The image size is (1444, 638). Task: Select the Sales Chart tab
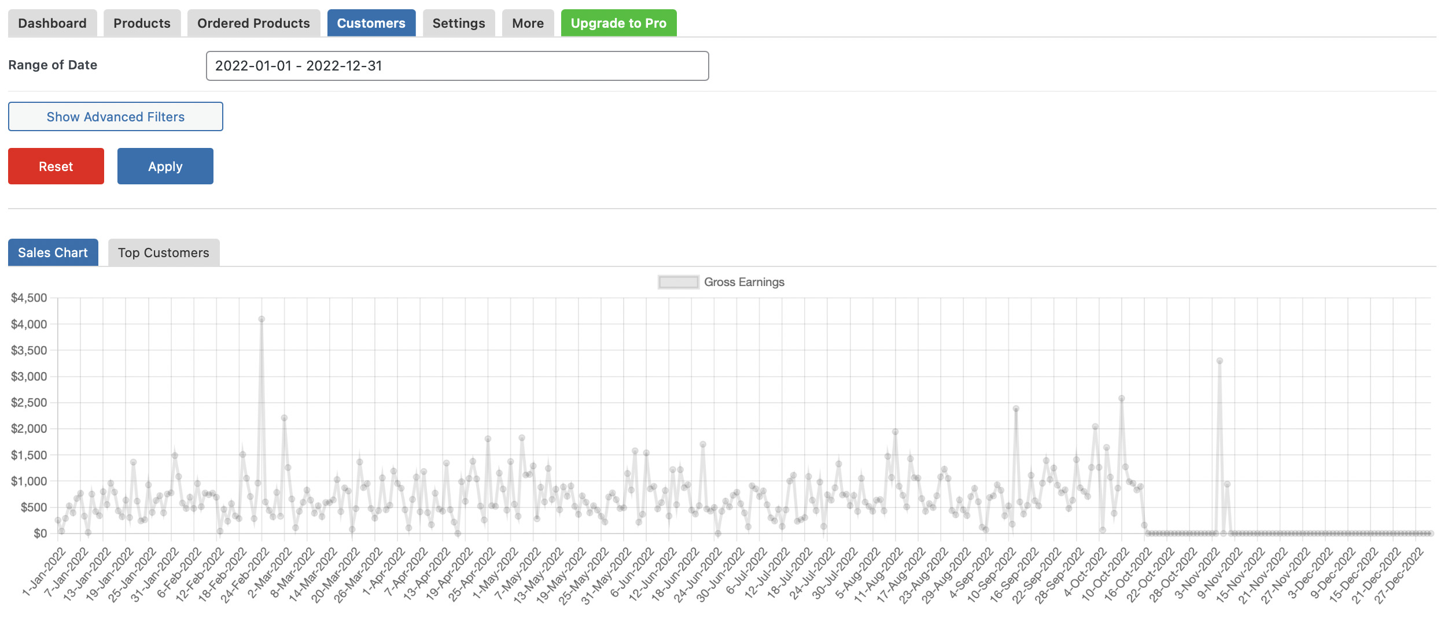point(53,253)
